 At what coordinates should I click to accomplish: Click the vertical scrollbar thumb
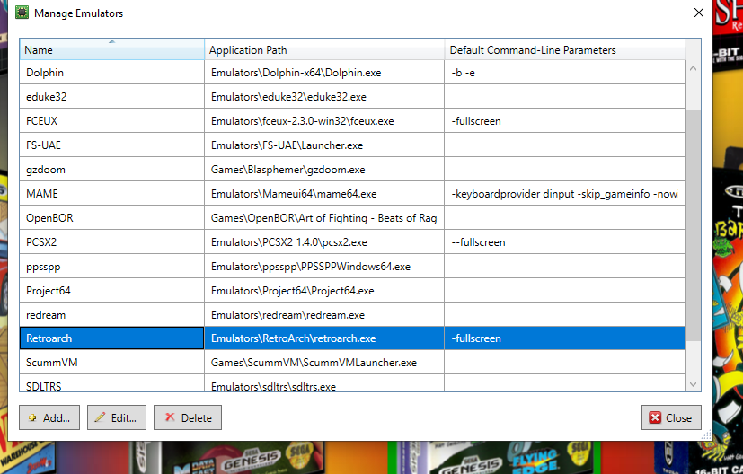693,225
